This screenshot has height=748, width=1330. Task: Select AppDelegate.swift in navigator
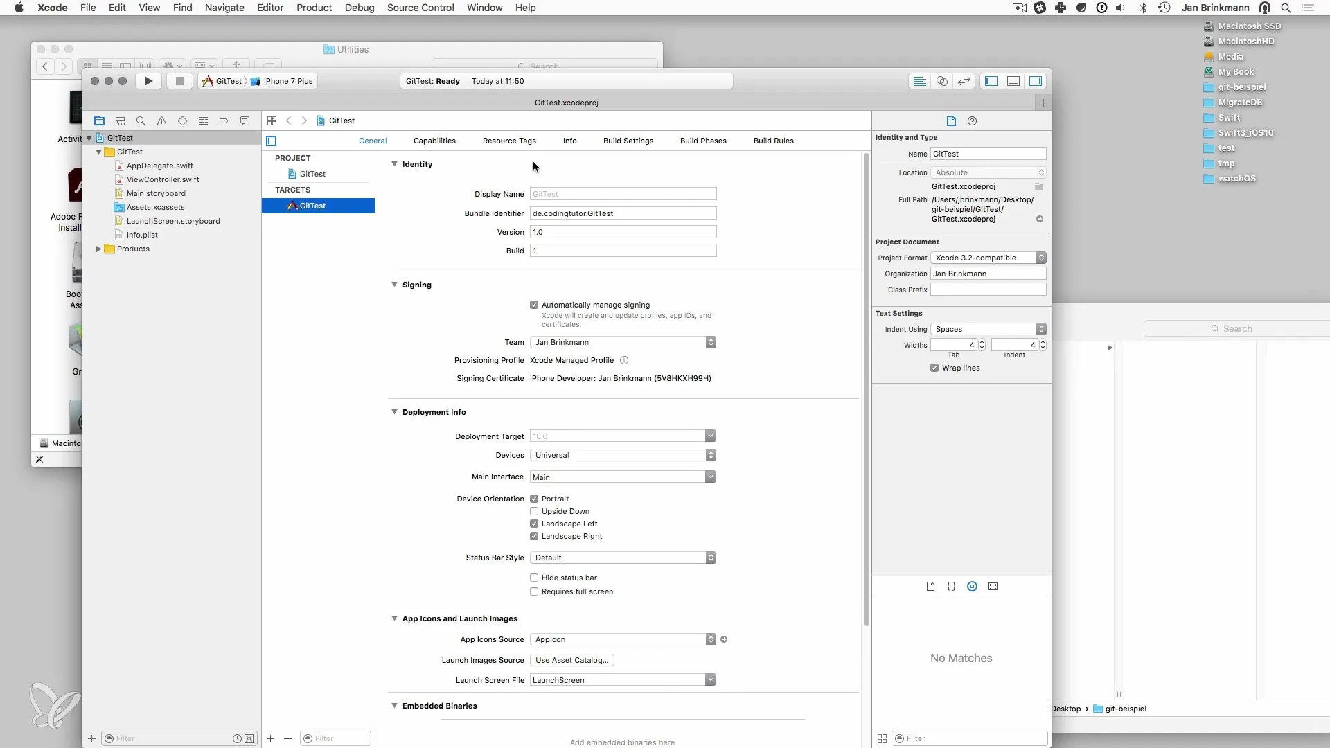[x=160, y=166]
